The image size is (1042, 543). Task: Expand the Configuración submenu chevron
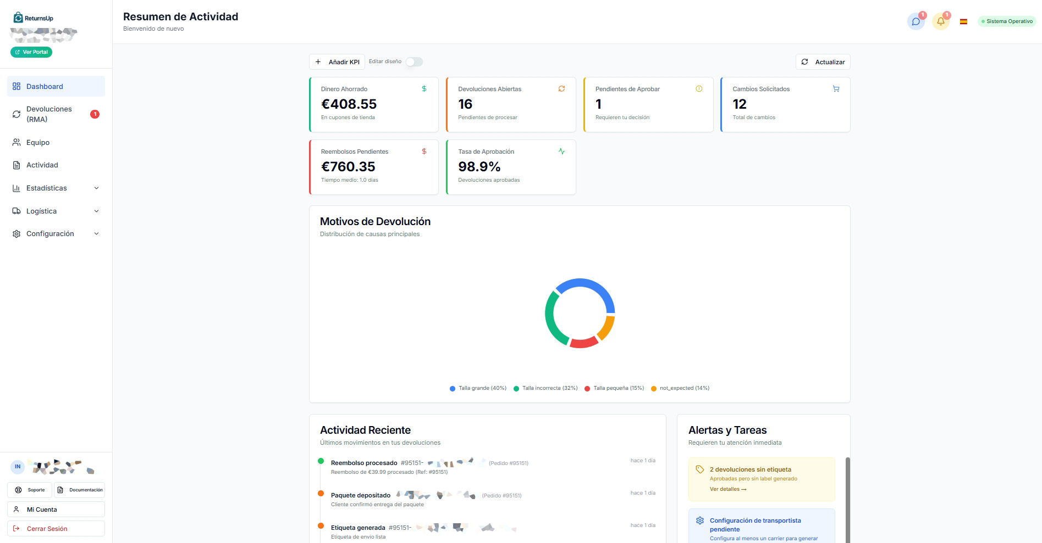click(97, 234)
